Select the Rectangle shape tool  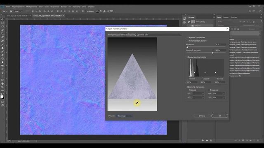[x=2, y=80]
